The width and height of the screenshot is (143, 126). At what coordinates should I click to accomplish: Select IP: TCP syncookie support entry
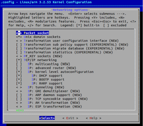[58, 99]
